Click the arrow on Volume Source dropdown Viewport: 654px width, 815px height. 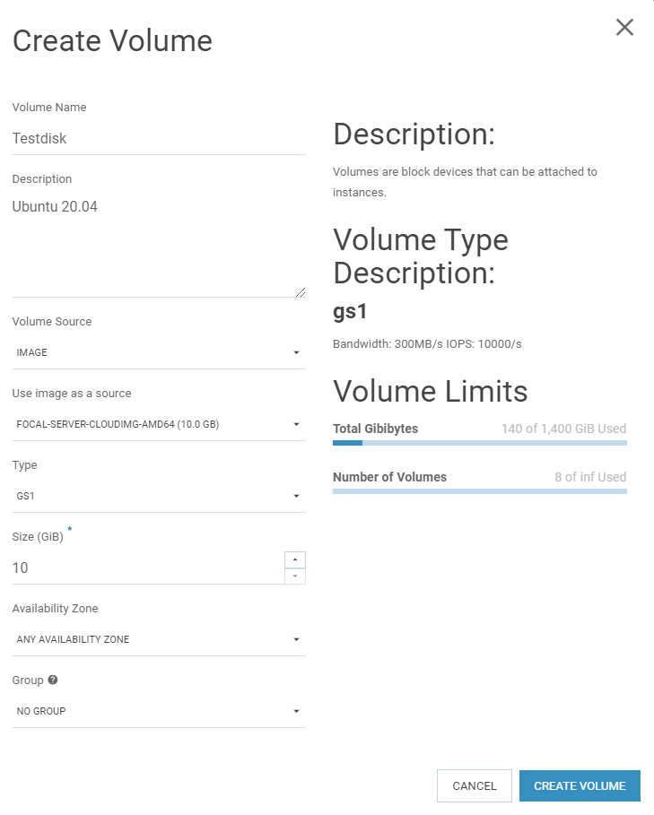pos(296,352)
